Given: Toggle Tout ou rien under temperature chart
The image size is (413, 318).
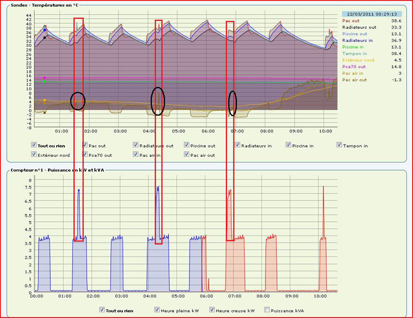Looking at the screenshot, I should (34, 146).
